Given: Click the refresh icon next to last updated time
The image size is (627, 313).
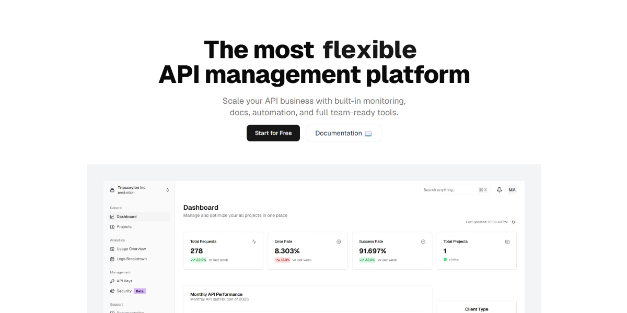Looking at the screenshot, I should click(x=513, y=222).
